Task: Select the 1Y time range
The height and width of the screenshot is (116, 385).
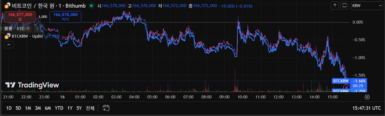Action: tap(70, 108)
